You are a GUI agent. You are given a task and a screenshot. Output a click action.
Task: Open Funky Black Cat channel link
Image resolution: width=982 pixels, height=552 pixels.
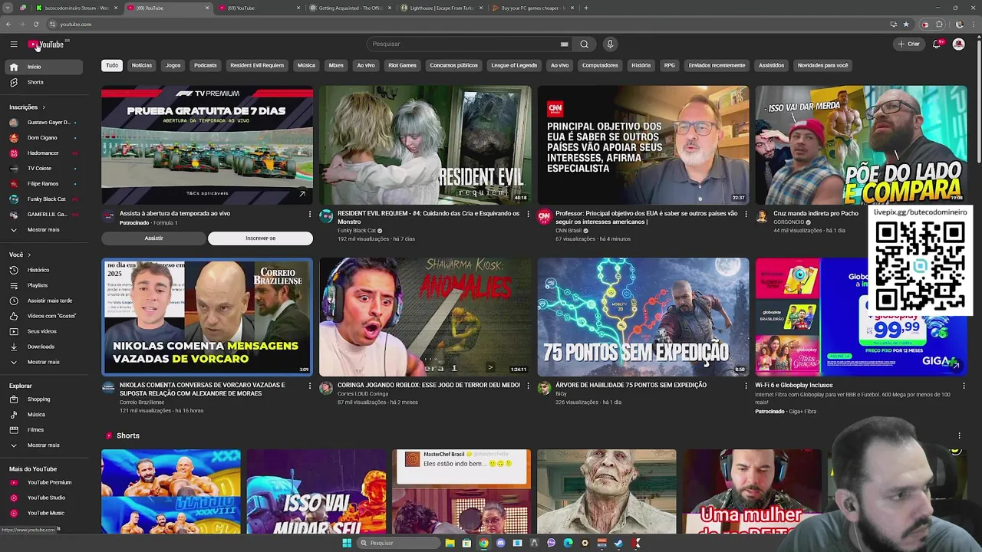[x=357, y=230]
